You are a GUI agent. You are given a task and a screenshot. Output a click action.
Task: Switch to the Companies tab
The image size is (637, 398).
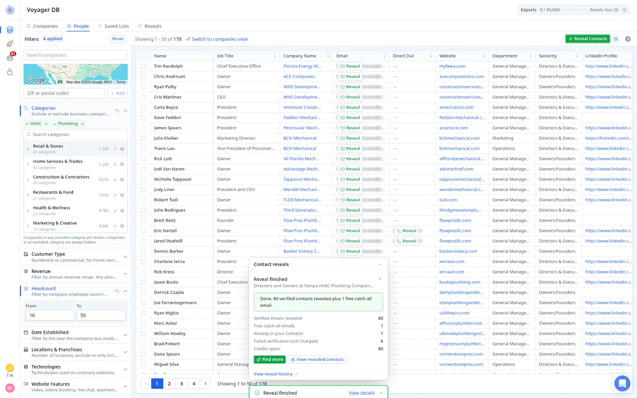[42, 26]
